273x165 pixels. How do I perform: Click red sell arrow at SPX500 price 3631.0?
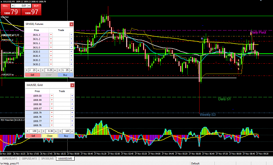click(x=51, y=47)
